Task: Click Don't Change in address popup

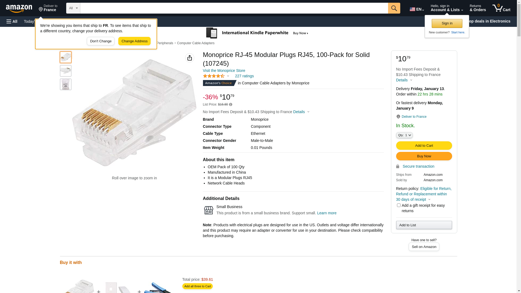Action: pos(101,41)
